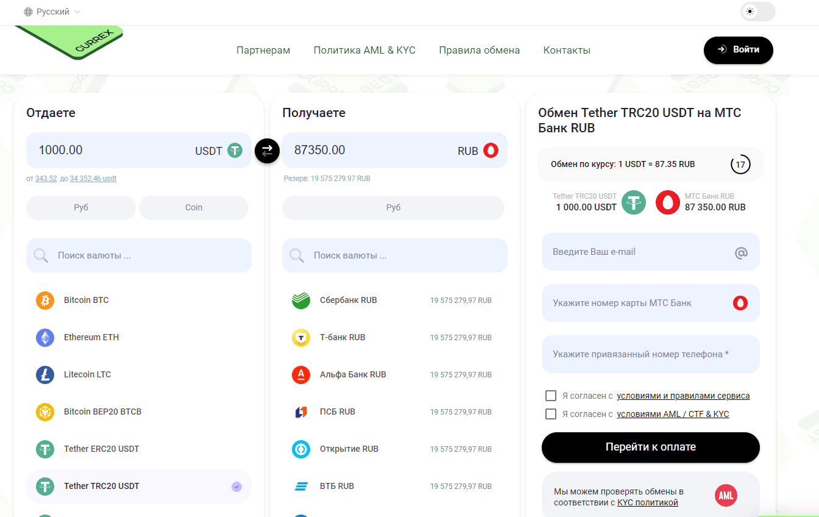Click the 87350.00 receive amount field
Image resolution: width=819 pixels, height=517 pixels.
coord(395,150)
